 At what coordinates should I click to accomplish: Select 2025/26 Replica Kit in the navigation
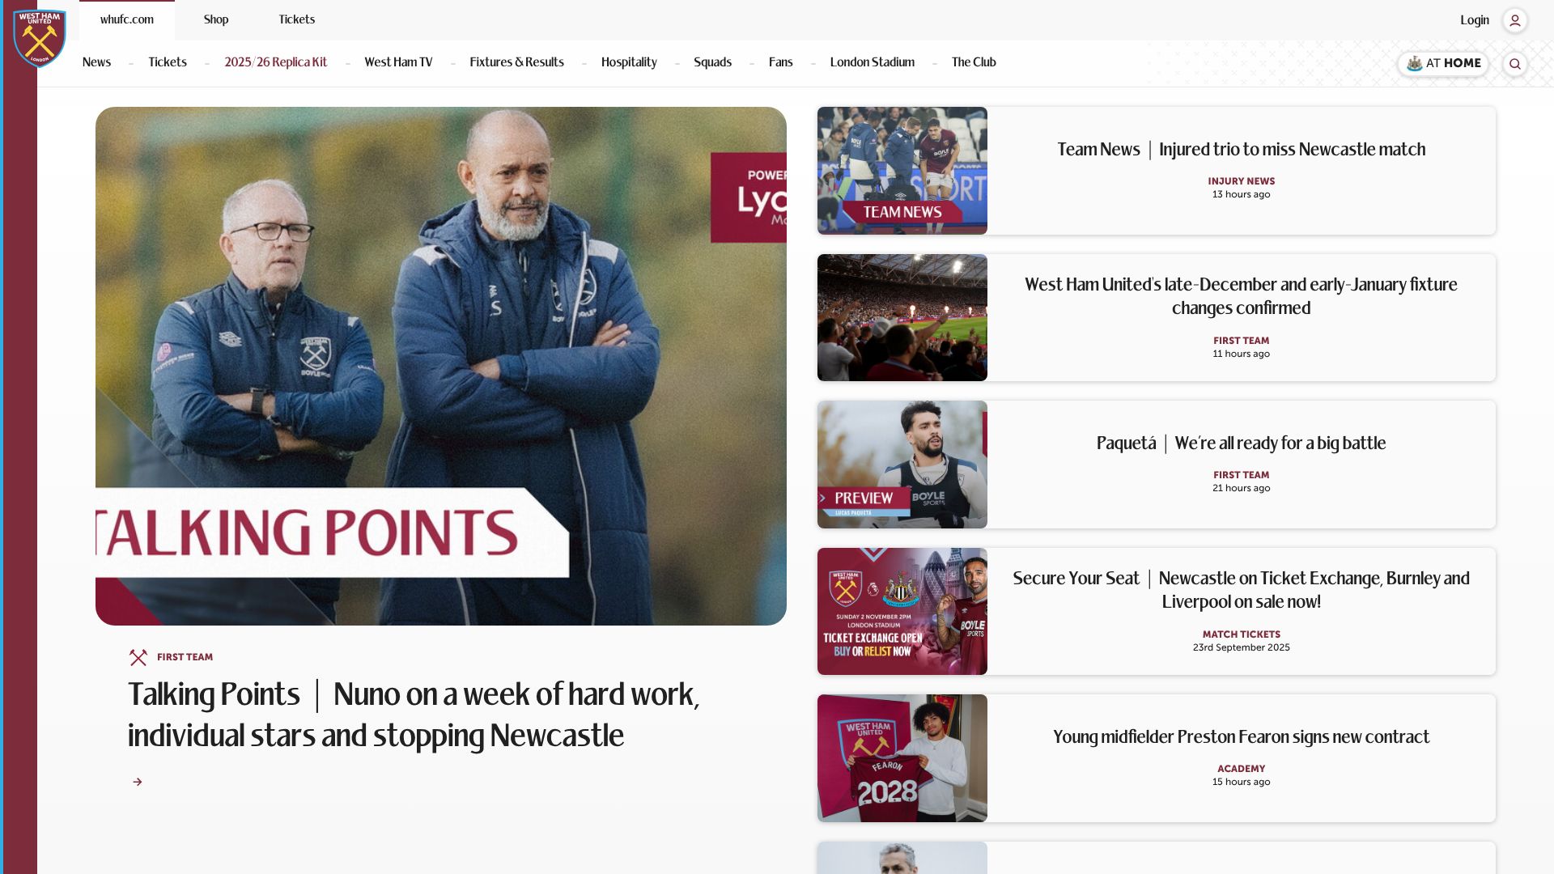pyautogui.click(x=276, y=62)
